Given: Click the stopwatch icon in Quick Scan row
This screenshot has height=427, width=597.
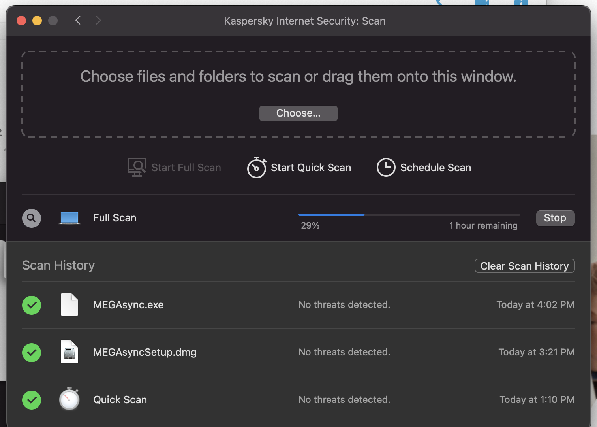Looking at the screenshot, I should pyautogui.click(x=69, y=399).
